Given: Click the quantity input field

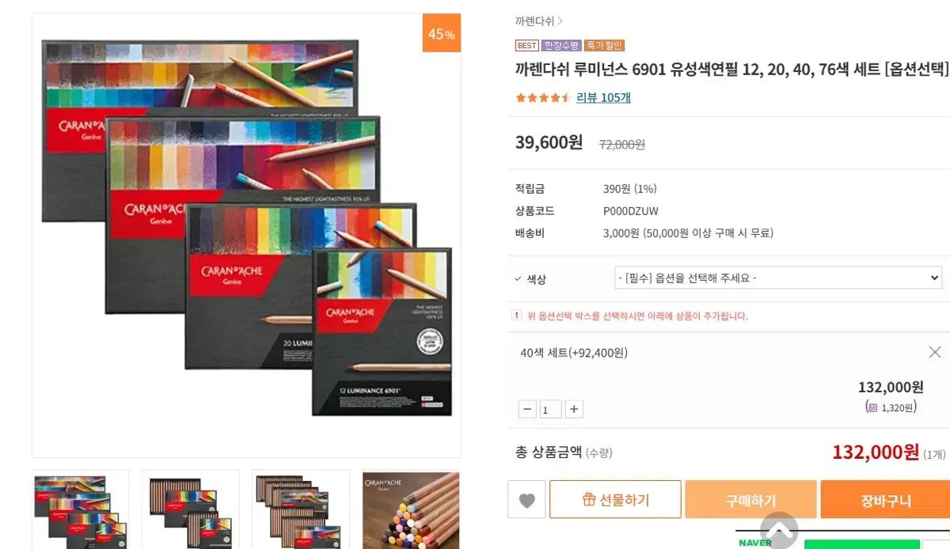Looking at the screenshot, I should click(x=551, y=409).
